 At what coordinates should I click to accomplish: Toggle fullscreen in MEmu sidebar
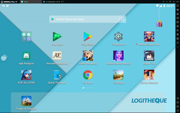pyautogui.click(x=178, y=6)
